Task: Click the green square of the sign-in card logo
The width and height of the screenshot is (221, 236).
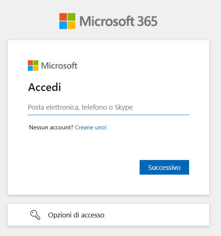Action: [x=36, y=63]
